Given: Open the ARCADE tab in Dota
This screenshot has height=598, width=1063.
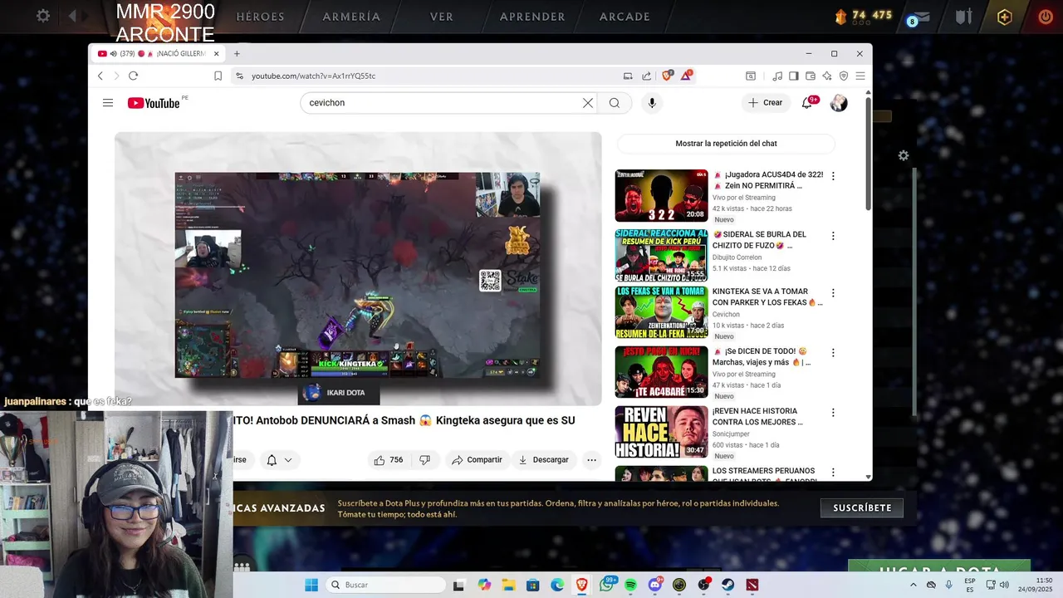Looking at the screenshot, I should point(625,17).
